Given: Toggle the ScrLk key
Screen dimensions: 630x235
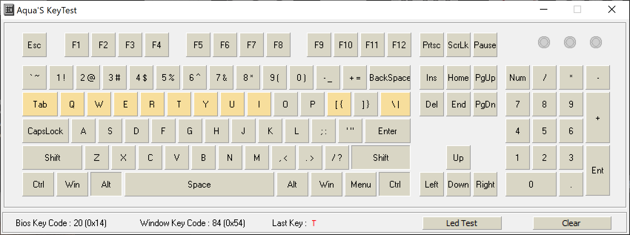Looking at the screenshot, I should pos(458,45).
